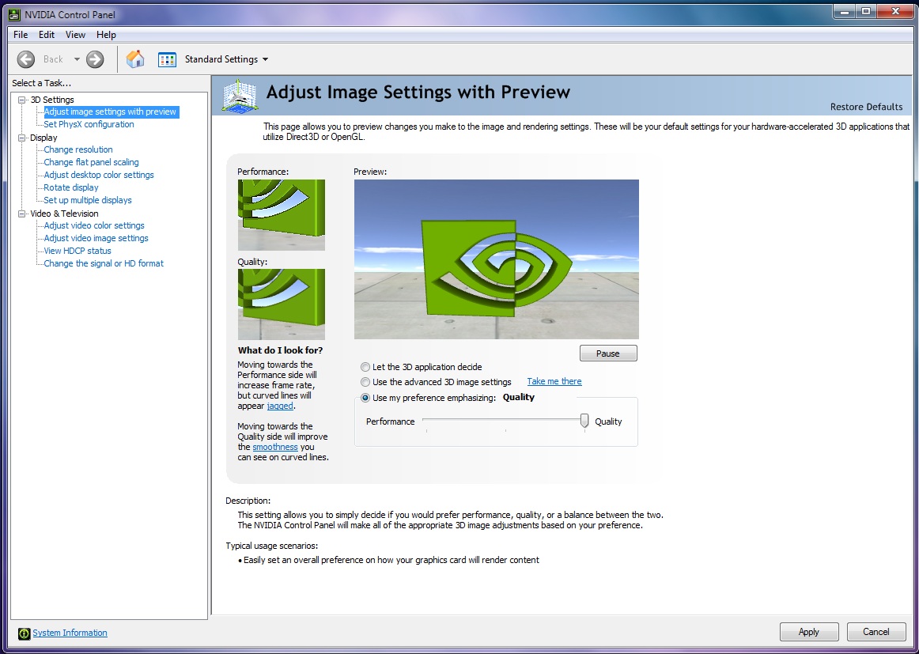
Task: Open the smoothness glossary link
Action: (x=275, y=447)
